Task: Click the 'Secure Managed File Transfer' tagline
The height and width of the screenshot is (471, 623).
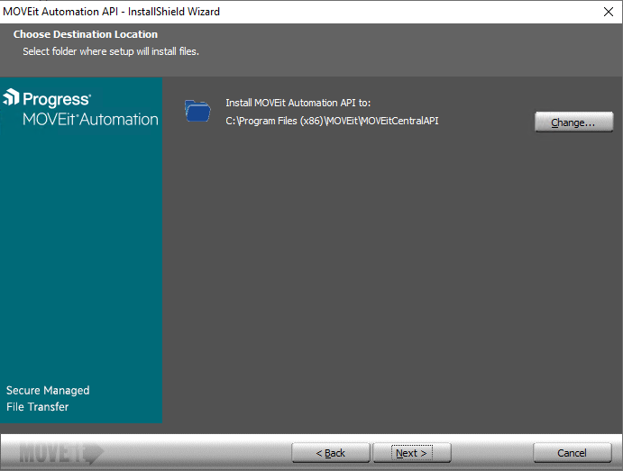Action: (48, 398)
